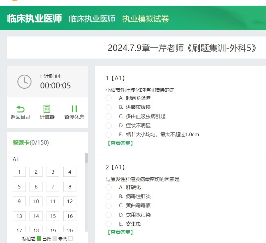
Task: Click the return to catalog arrow icon
Action: (20, 109)
